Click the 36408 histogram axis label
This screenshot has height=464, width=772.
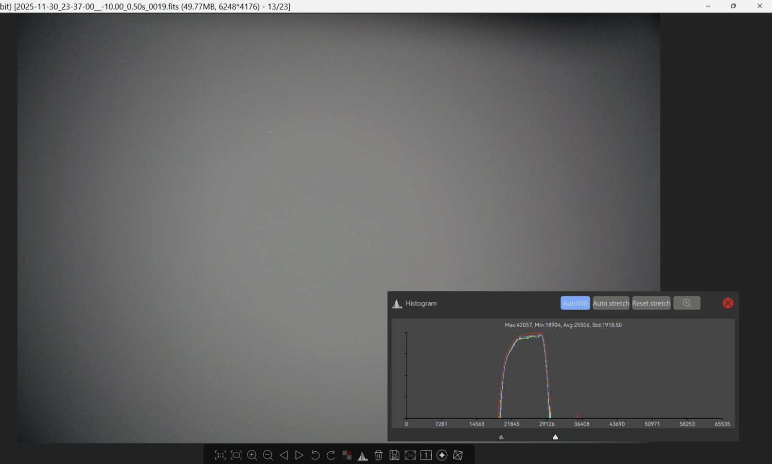pos(582,424)
